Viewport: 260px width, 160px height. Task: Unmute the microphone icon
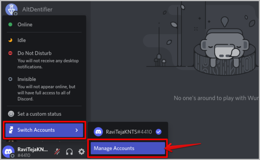click(x=57, y=152)
